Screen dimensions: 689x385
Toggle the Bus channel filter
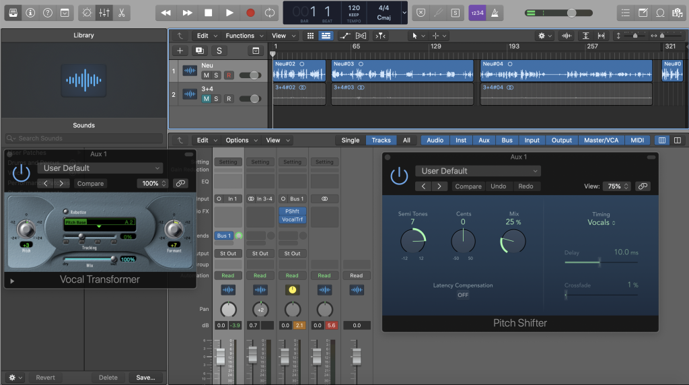tap(507, 140)
